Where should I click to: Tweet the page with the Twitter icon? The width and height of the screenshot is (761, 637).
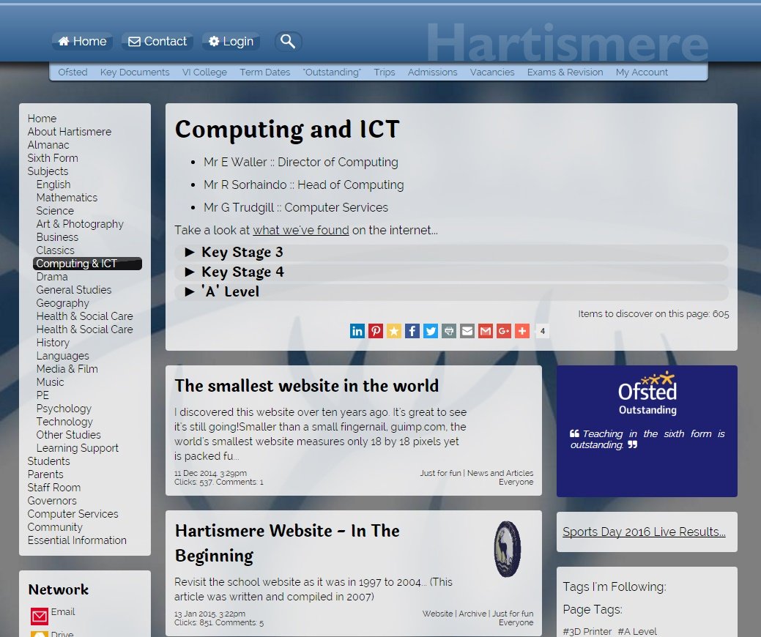point(431,331)
